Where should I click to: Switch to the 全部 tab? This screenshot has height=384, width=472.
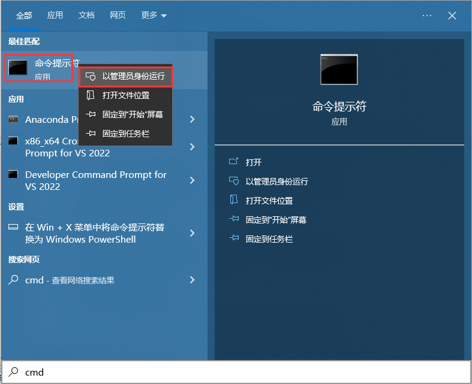pyautogui.click(x=24, y=16)
